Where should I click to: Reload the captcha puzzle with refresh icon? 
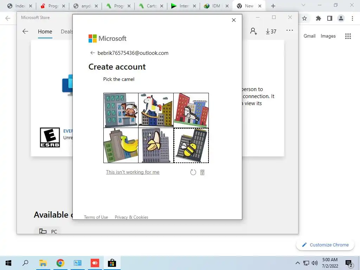pyautogui.click(x=193, y=172)
